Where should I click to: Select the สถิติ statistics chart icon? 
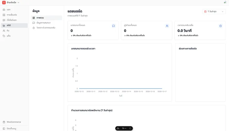tap(4, 25)
